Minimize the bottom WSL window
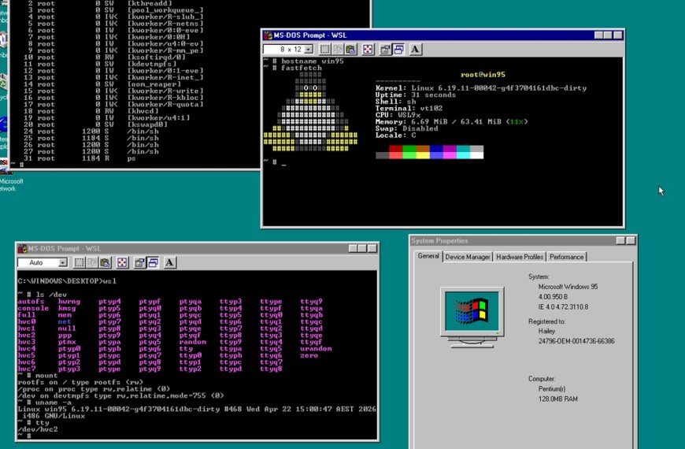The height and width of the screenshot is (449, 685). coord(353,249)
